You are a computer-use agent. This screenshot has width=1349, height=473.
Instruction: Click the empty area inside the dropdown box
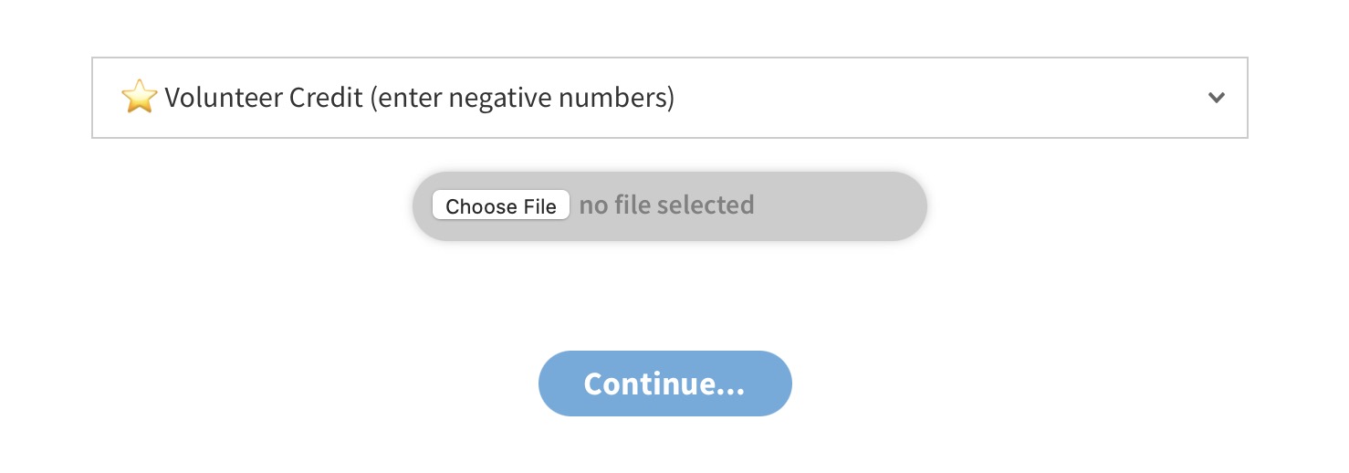click(x=913, y=98)
